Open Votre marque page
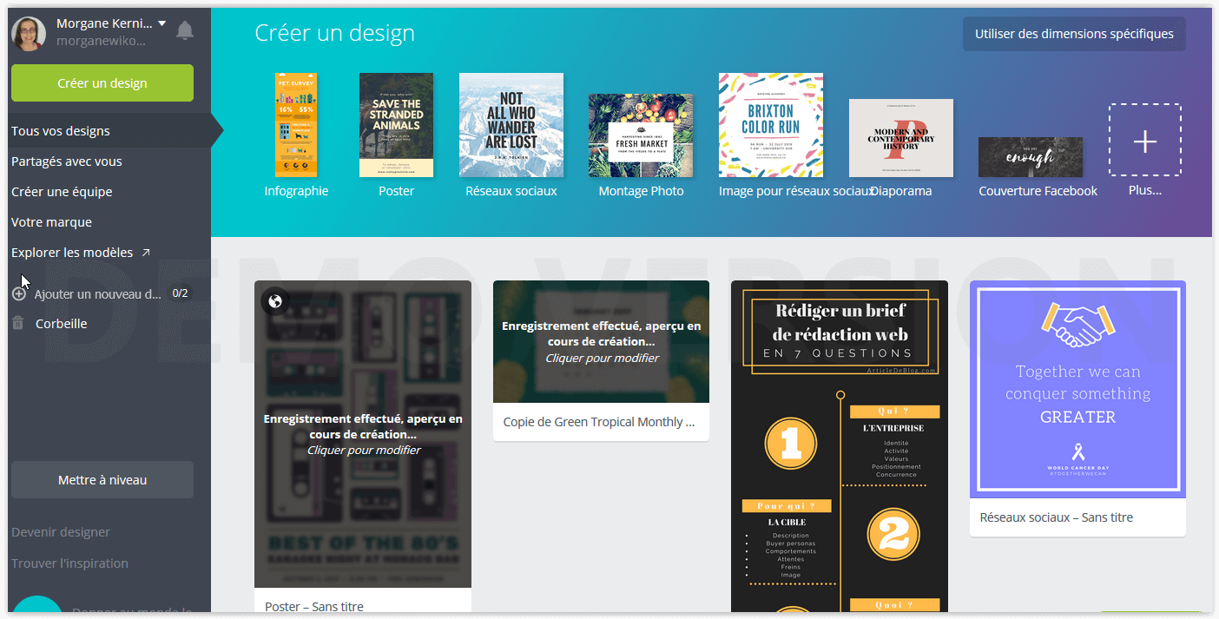This screenshot has width=1219, height=619. pyautogui.click(x=51, y=222)
